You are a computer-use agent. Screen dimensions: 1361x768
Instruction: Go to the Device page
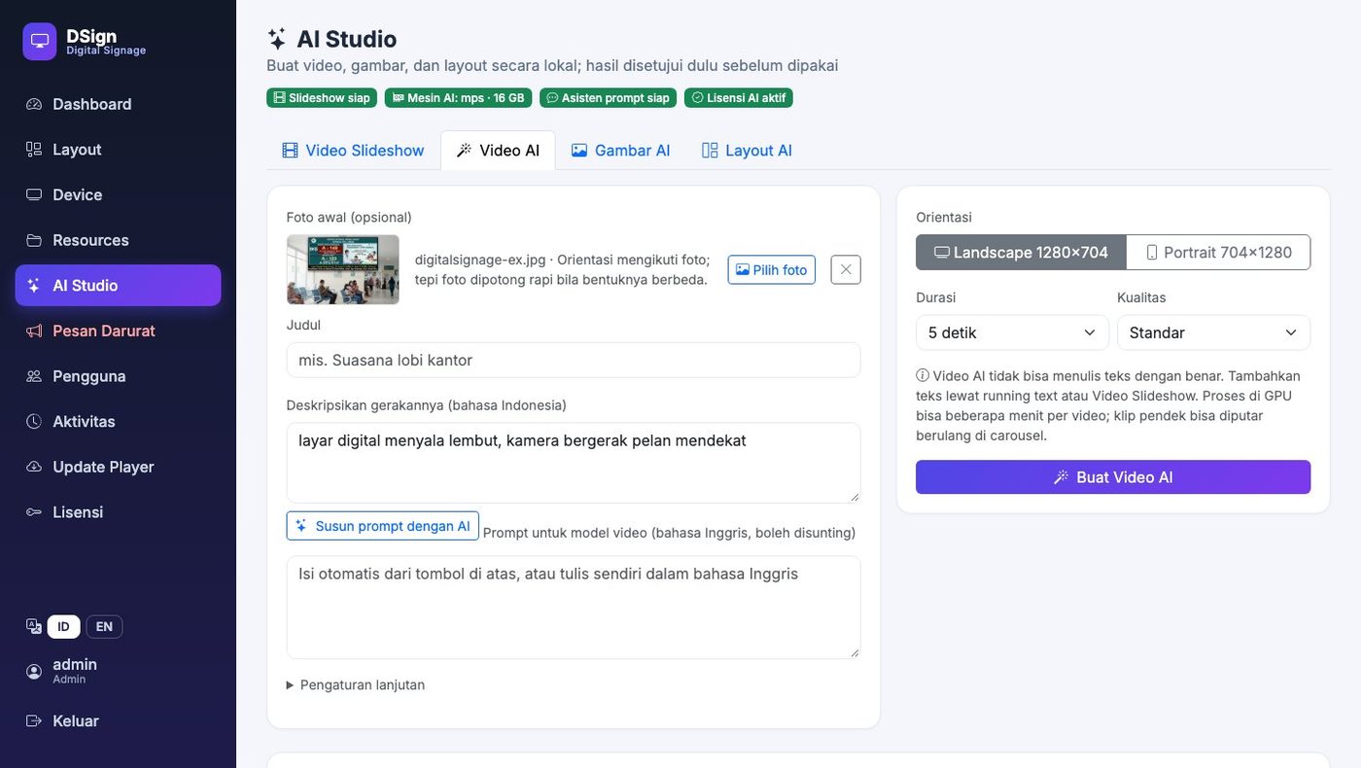point(118,194)
